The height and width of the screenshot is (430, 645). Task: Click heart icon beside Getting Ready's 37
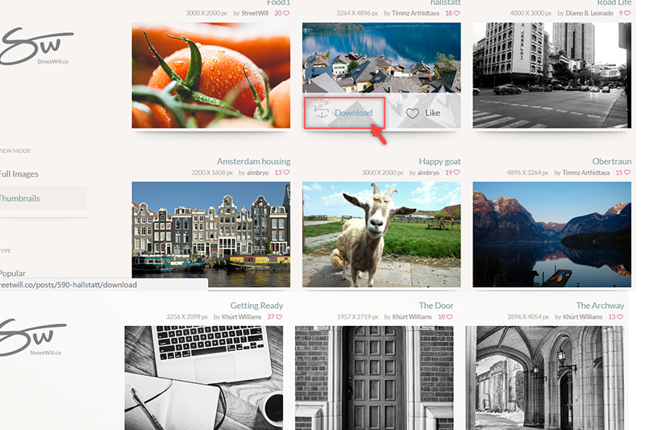[x=279, y=317]
